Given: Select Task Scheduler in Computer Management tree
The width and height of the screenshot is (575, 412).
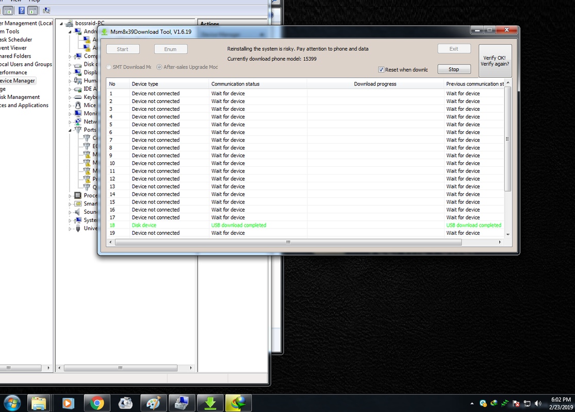Looking at the screenshot, I should pyautogui.click(x=16, y=40).
